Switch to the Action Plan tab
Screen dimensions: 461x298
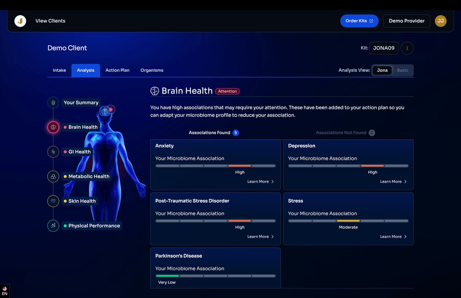(x=117, y=70)
